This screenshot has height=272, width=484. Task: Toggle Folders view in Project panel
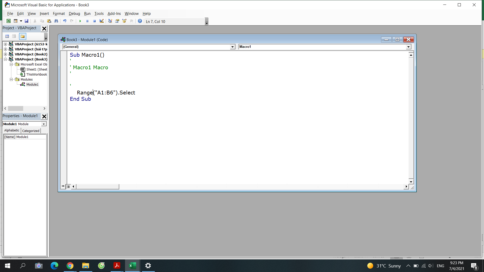(23, 37)
